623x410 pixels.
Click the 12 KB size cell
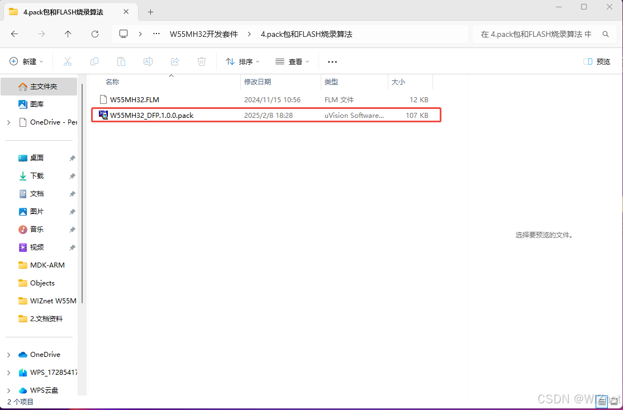(419, 100)
